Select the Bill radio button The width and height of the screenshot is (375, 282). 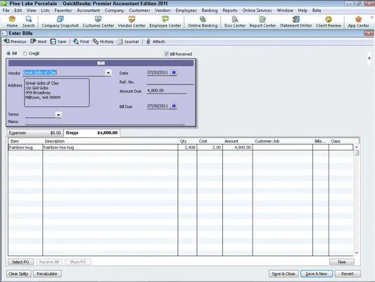click(8, 53)
